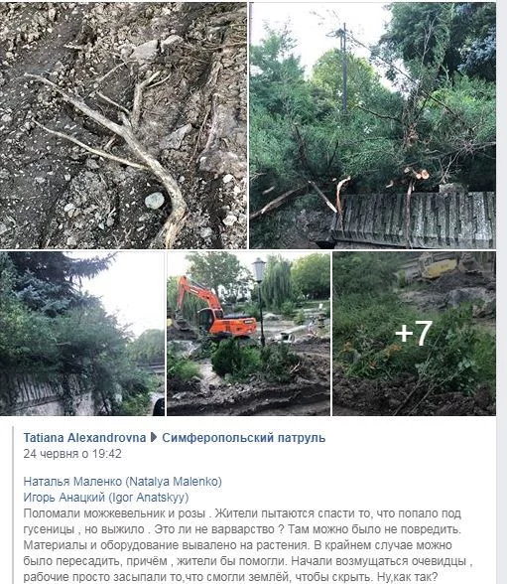Open the orange excavator photo
507x584 pixels.
pos(248,334)
